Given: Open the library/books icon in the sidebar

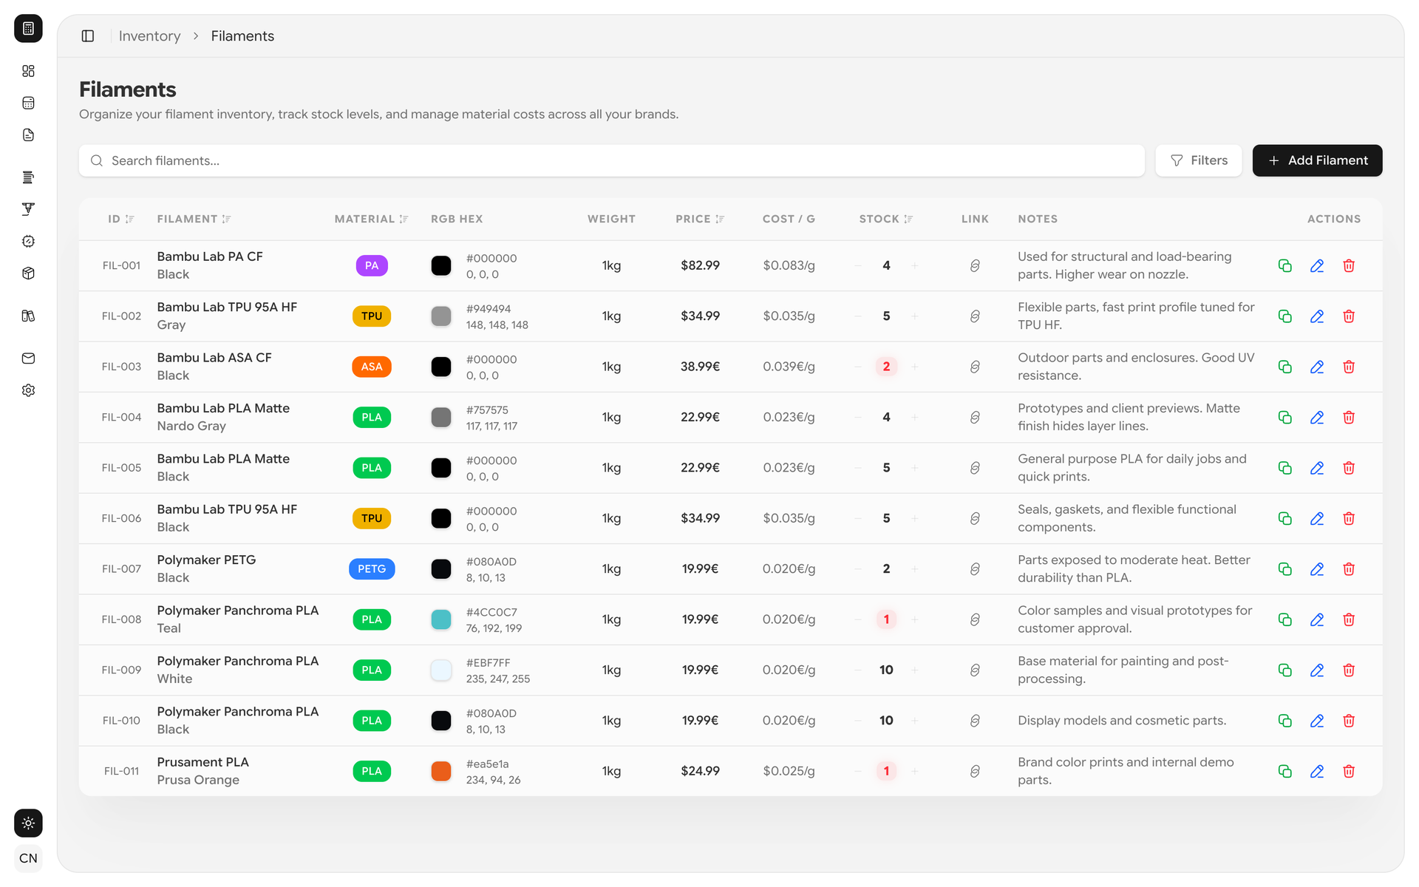Looking at the screenshot, I should (x=28, y=316).
